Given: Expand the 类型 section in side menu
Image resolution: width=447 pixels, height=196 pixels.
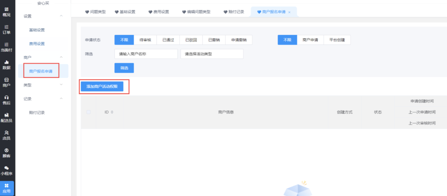Looking at the screenshot, I should click(61, 85).
